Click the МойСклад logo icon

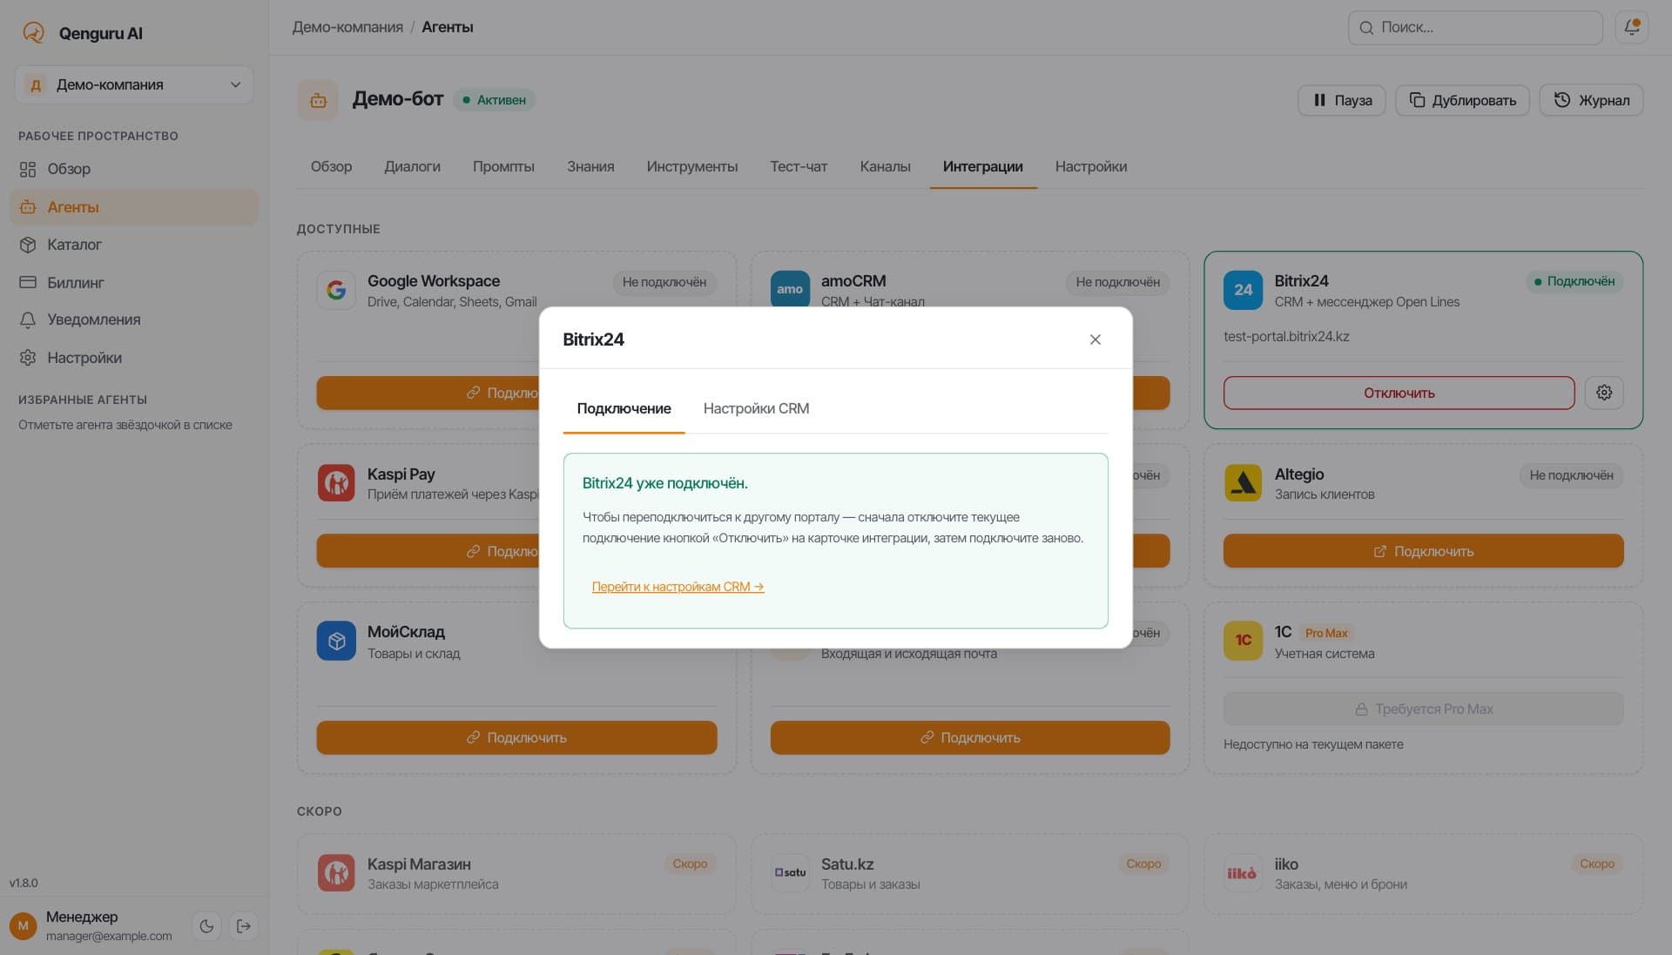click(336, 641)
